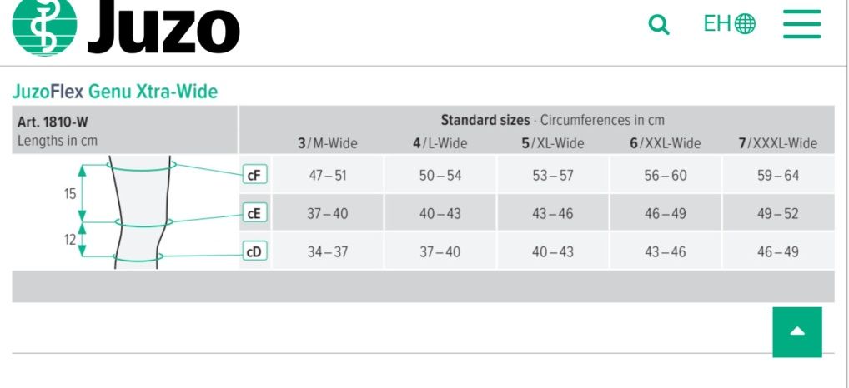This screenshot has width=849, height=388.
Task: Select the 3/M-Wide size column header
Action: [x=328, y=143]
